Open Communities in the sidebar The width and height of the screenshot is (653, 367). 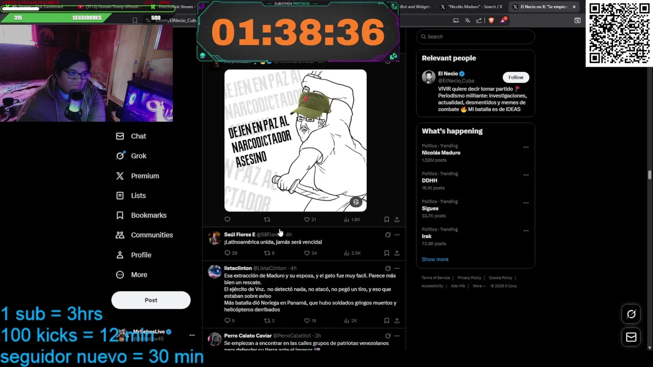click(144, 235)
